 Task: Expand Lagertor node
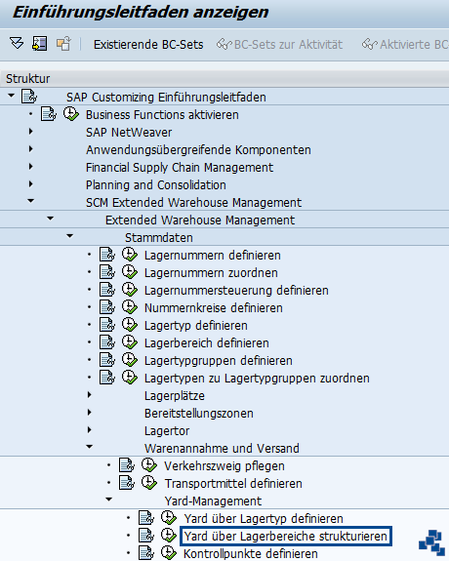pyautogui.click(x=90, y=430)
